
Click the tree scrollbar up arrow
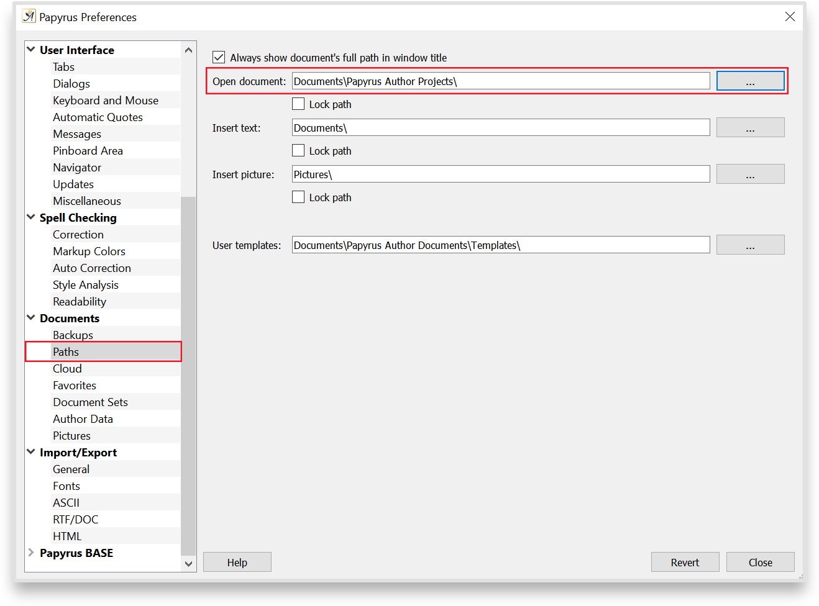tap(188, 50)
